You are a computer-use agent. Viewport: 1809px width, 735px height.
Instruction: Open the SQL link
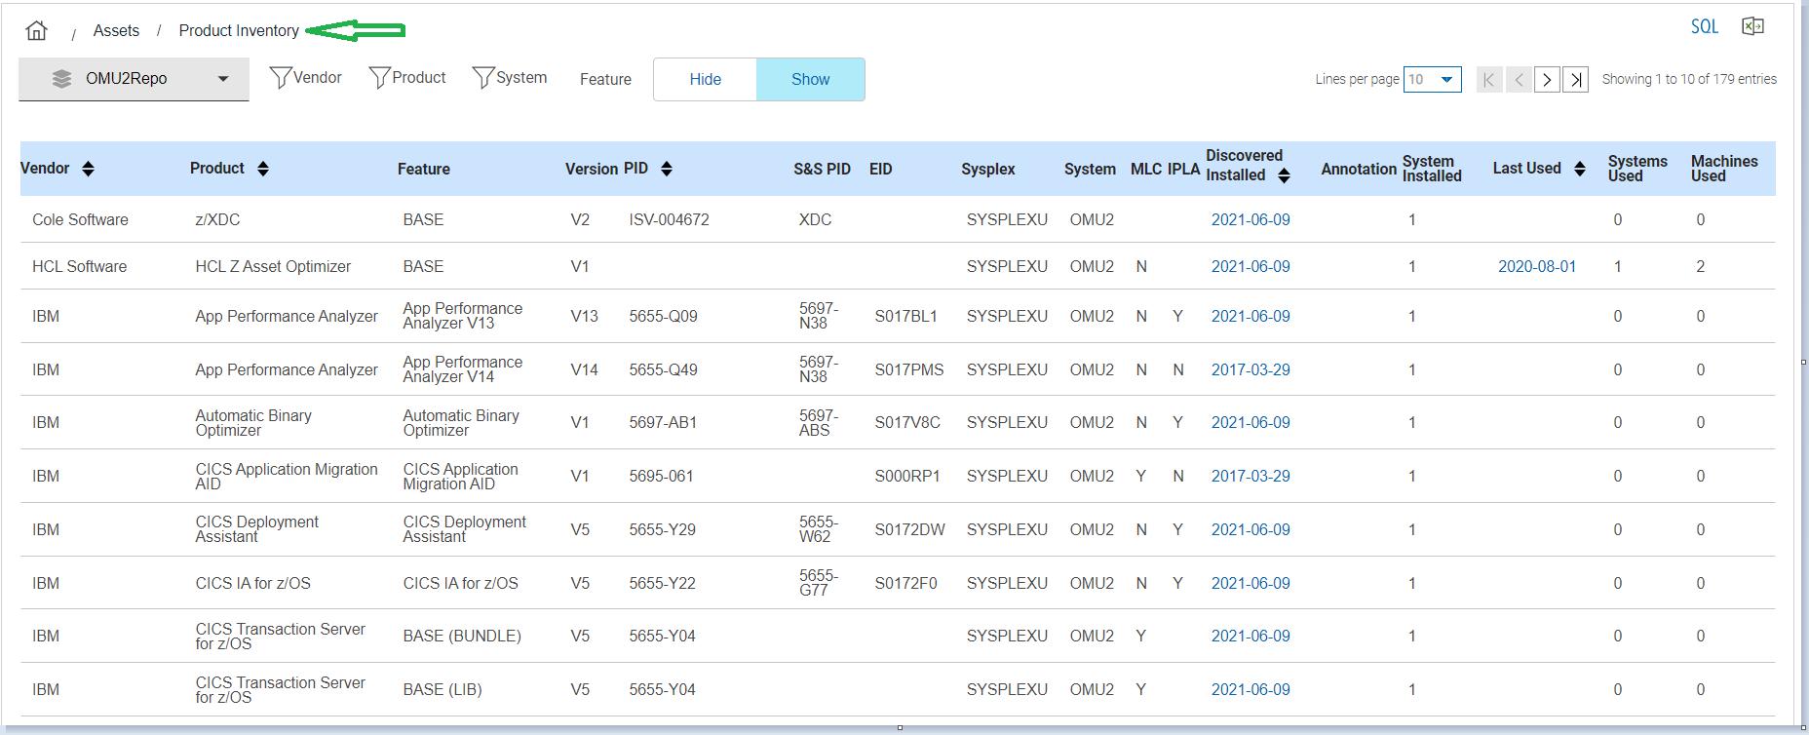click(x=1704, y=27)
